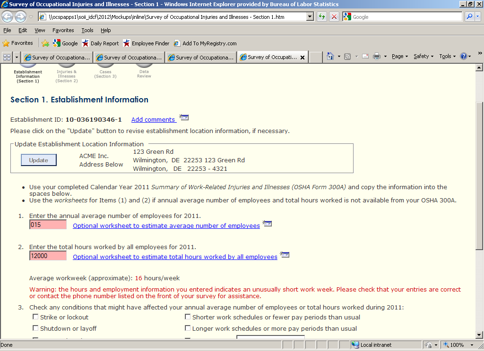Switch to the third Survey of Occupationa tab

point(201,58)
